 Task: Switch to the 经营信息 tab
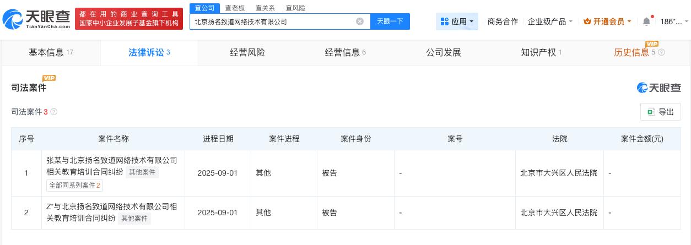tap(345, 53)
